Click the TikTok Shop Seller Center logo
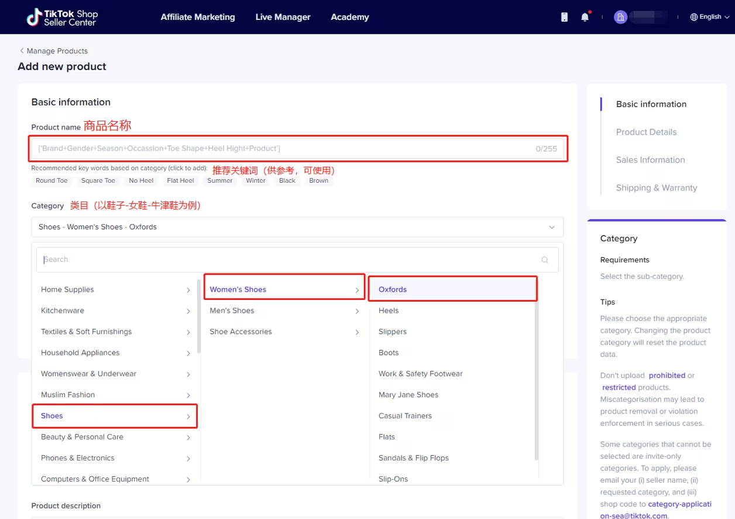735x519 pixels. coord(62,17)
